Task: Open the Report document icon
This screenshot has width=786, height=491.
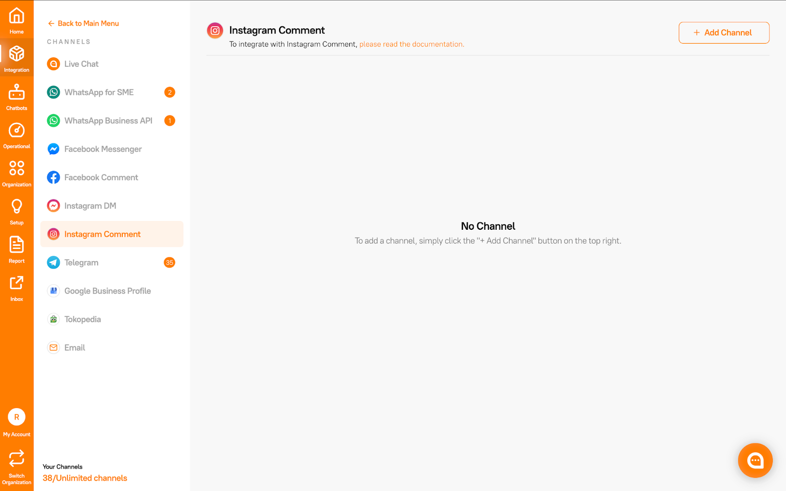Action: [17, 245]
